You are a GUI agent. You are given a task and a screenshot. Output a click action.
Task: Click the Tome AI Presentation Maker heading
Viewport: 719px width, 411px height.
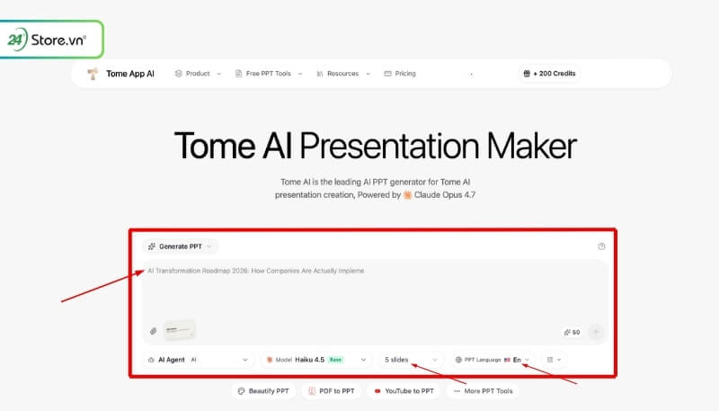375,146
